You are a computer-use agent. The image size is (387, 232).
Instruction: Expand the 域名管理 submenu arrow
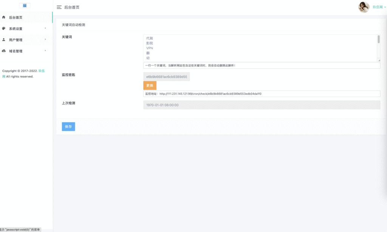point(45,51)
